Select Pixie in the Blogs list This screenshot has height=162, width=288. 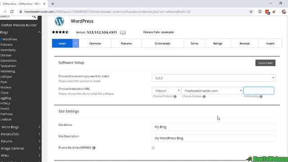[x=4, y=82]
